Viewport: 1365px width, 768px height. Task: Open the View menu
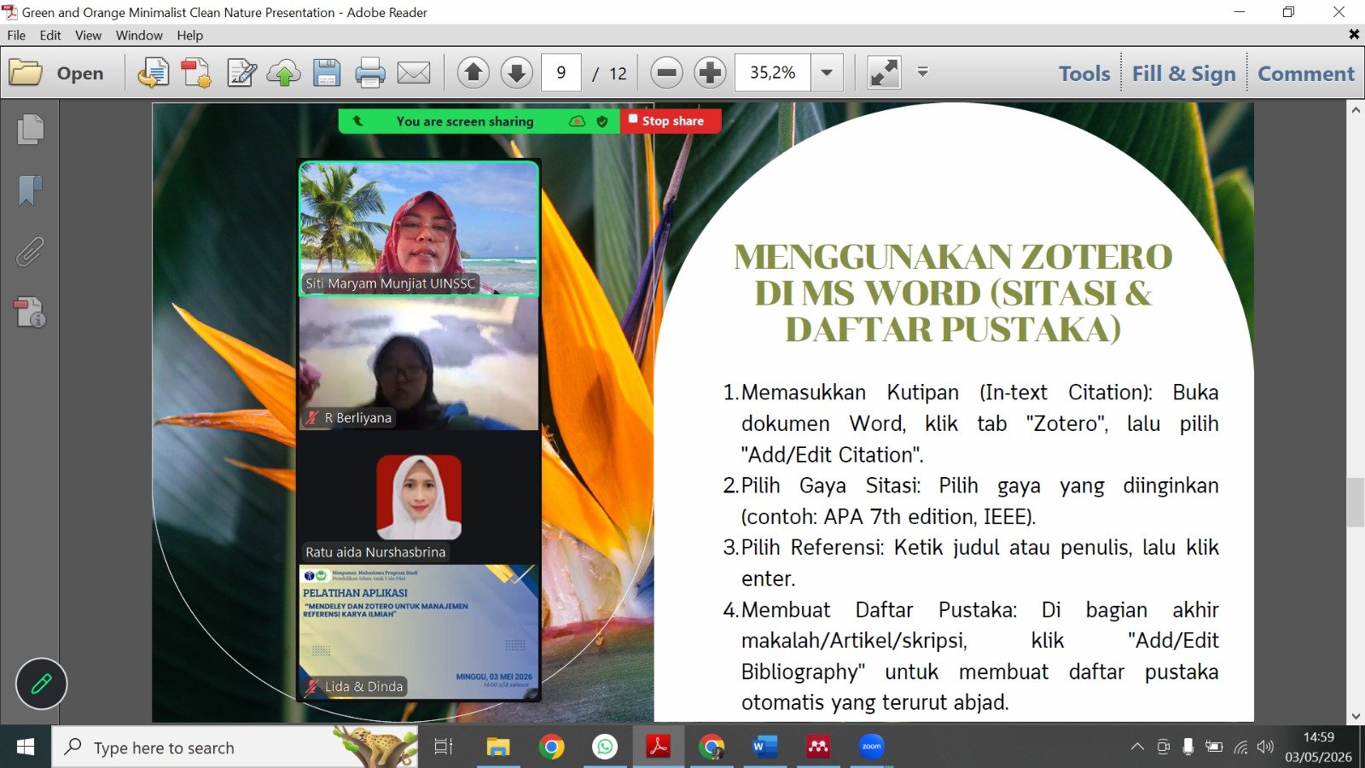point(88,35)
